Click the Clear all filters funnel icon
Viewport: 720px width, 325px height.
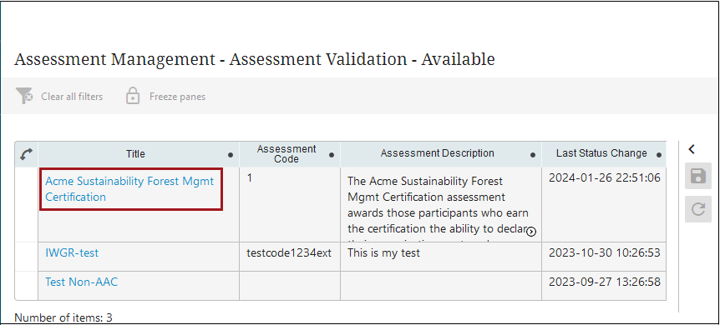click(24, 97)
